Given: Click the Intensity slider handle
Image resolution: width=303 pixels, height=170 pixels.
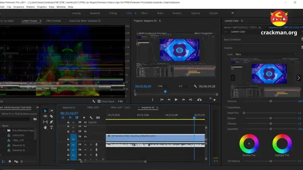Looking at the screenshot, I should click(x=271, y=101).
